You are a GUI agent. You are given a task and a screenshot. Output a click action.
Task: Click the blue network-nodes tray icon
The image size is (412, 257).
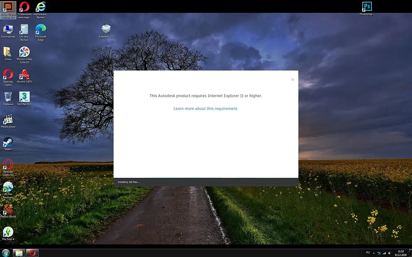[379, 253]
